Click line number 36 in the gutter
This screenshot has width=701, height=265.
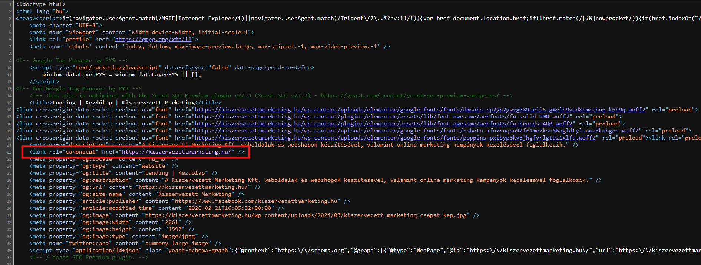[x=9, y=251]
